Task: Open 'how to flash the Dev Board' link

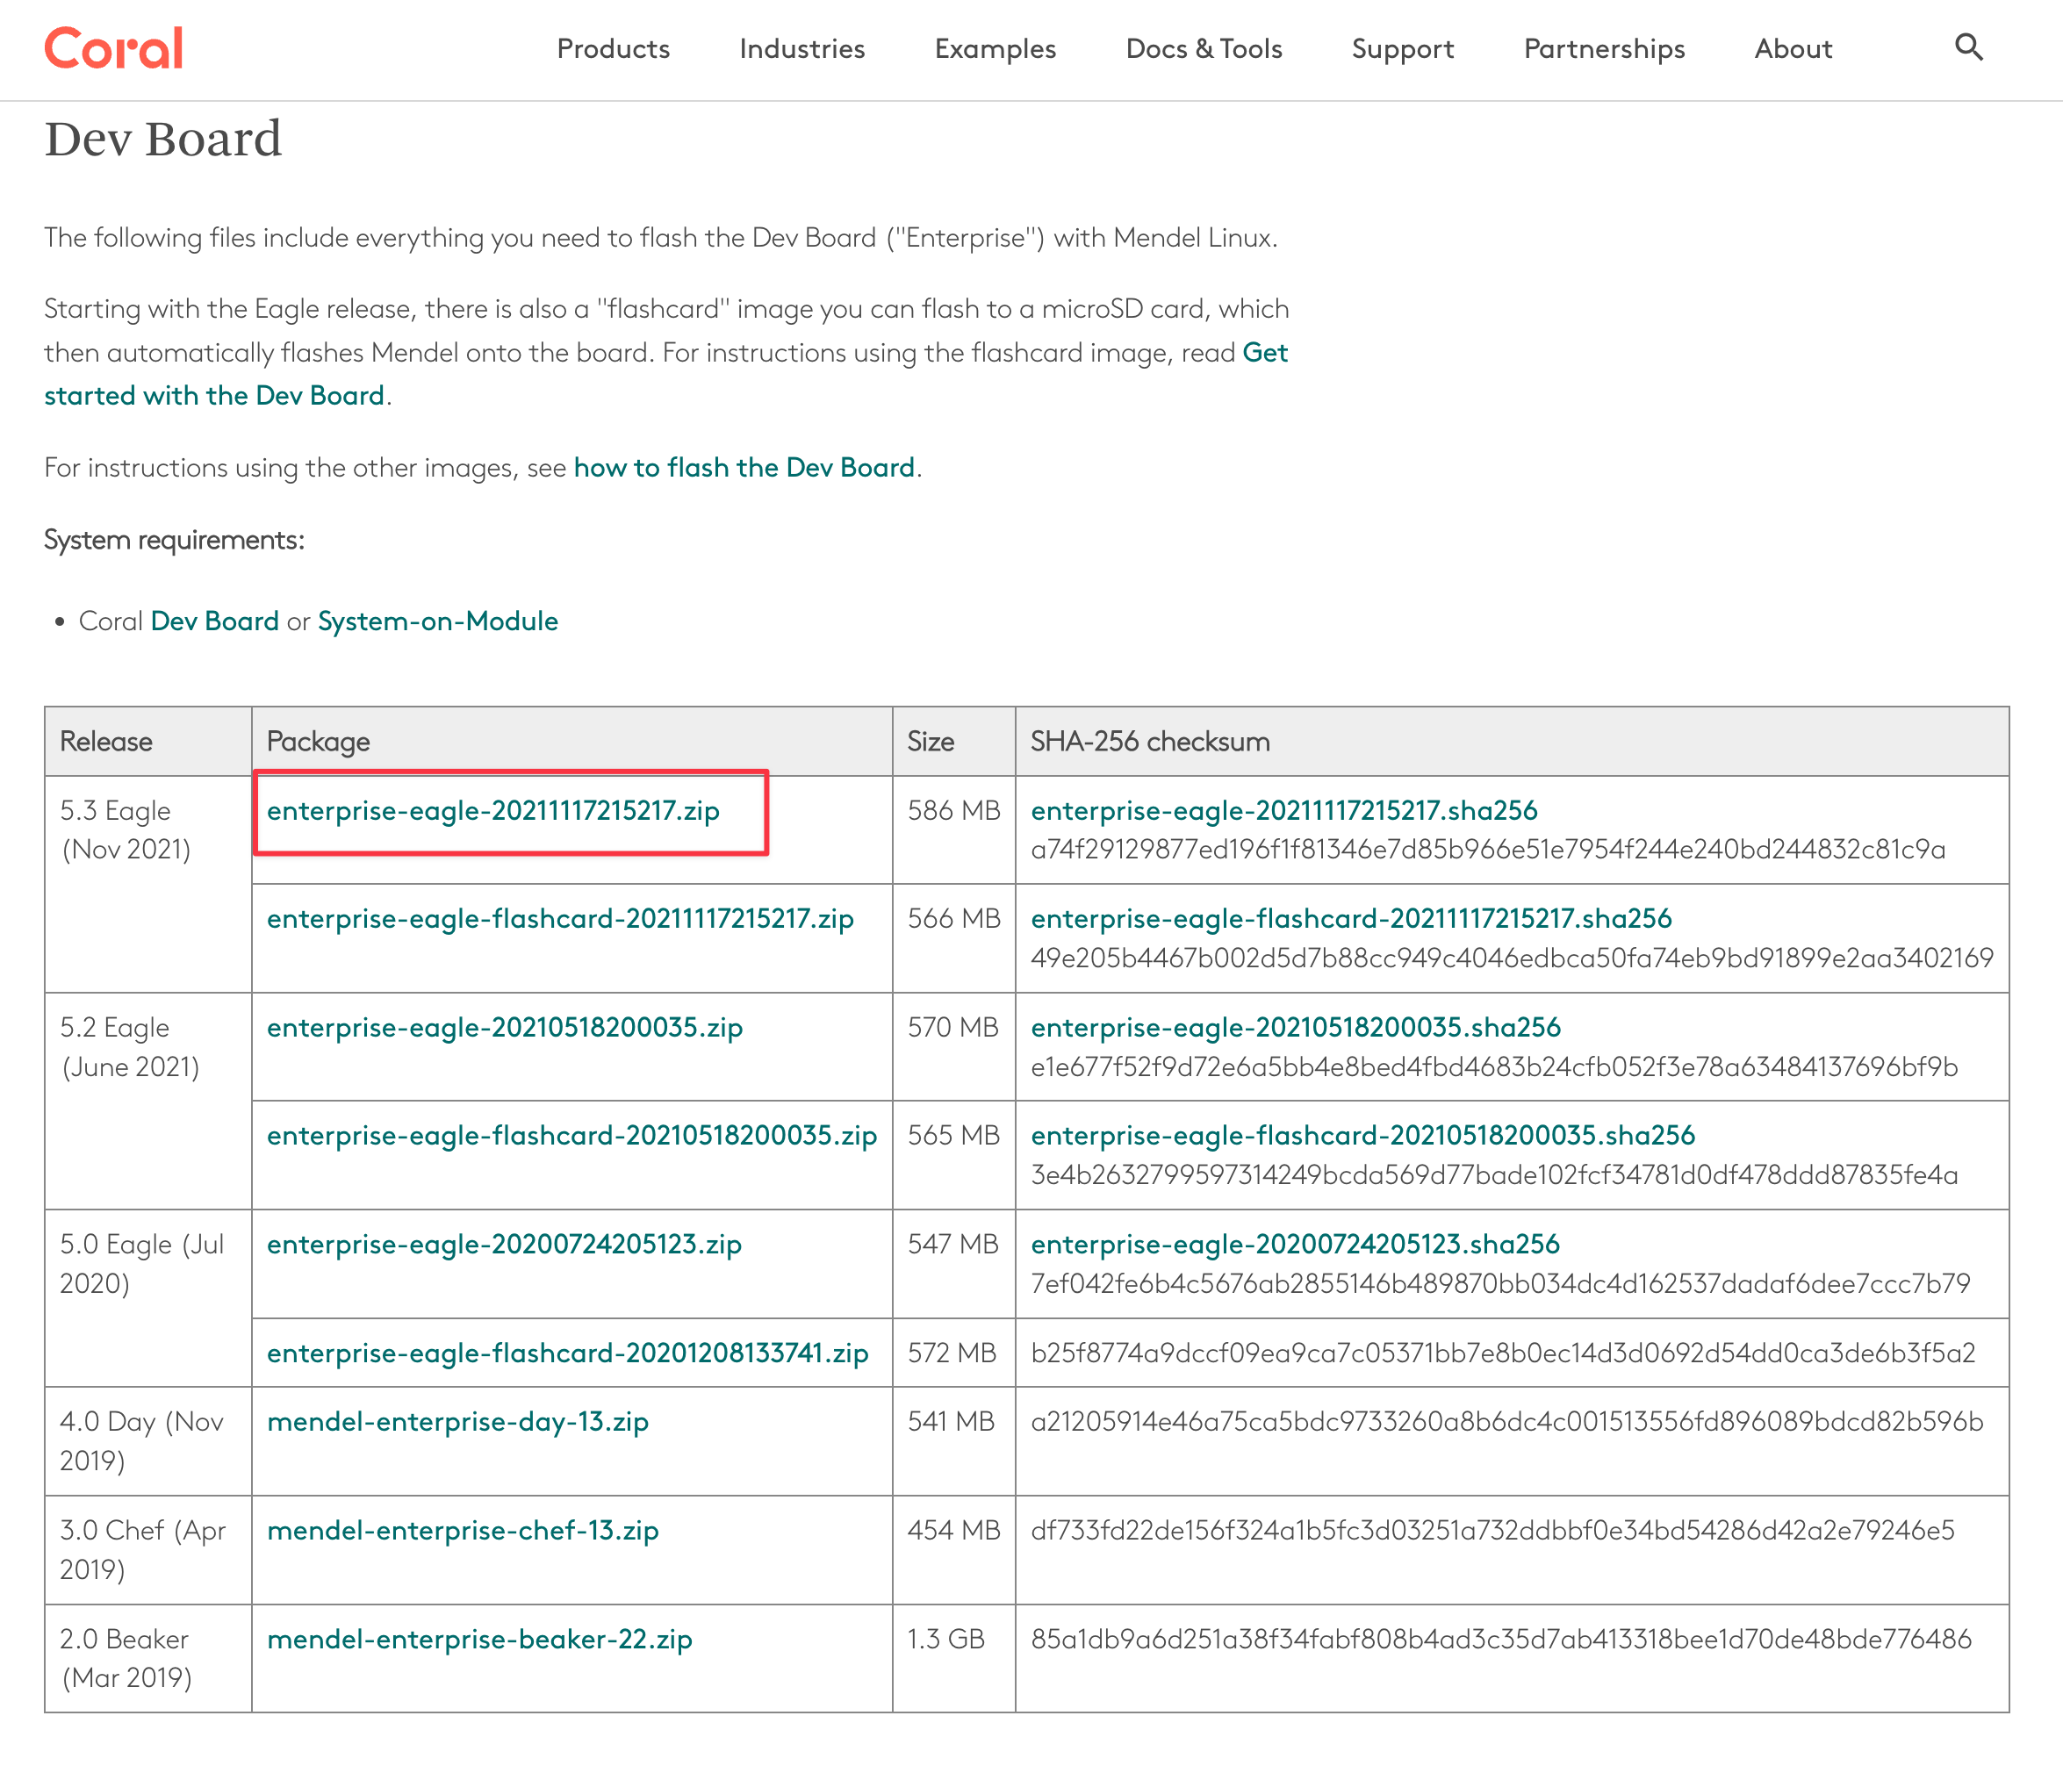Action: click(x=744, y=468)
